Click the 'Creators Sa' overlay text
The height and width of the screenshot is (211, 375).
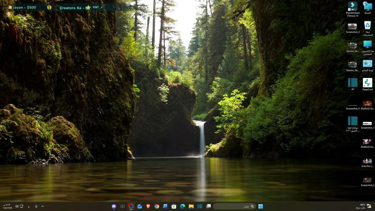pos(70,8)
